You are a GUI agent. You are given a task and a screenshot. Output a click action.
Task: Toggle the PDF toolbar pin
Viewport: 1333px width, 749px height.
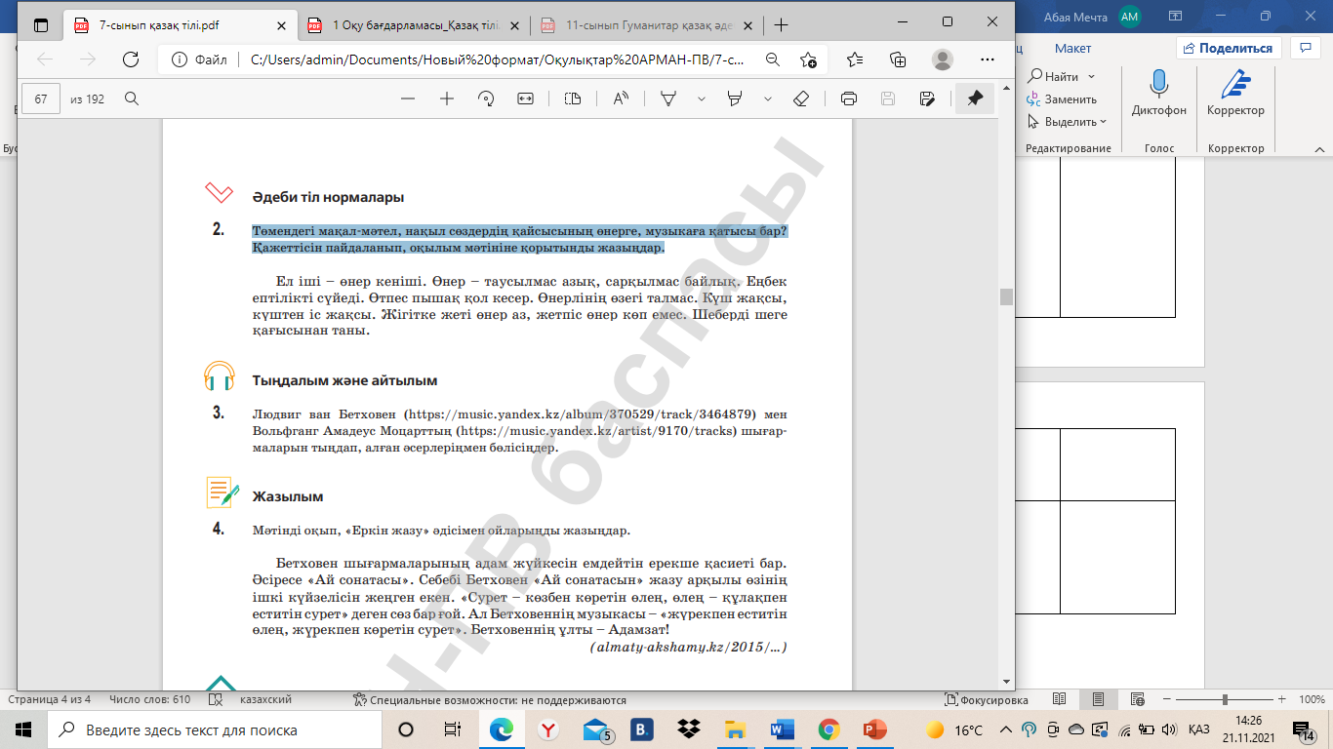click(975, 99)
